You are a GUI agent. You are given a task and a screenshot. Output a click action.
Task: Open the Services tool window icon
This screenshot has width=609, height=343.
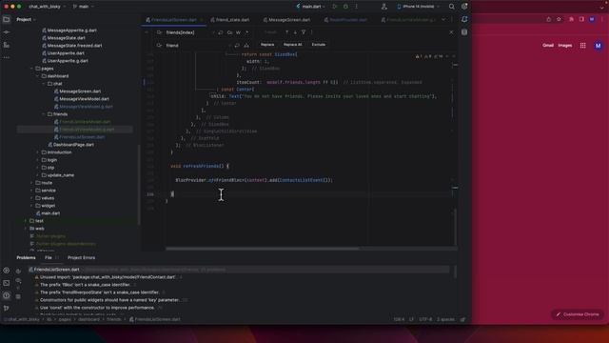pos(7,270)
